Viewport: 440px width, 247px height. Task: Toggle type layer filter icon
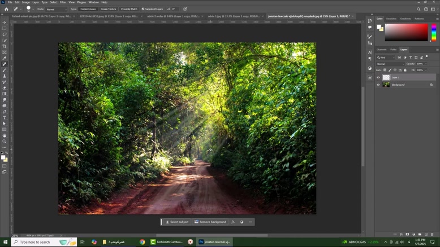[x=411, y=58]
